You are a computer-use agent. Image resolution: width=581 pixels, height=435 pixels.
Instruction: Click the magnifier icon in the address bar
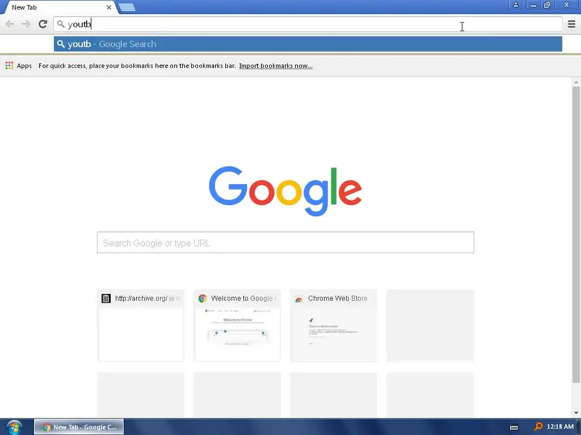61,24
